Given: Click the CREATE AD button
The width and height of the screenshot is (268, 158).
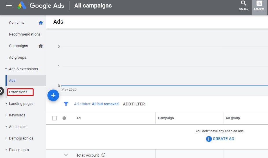Looking at the screenshot, I should [x=220, y=139].
